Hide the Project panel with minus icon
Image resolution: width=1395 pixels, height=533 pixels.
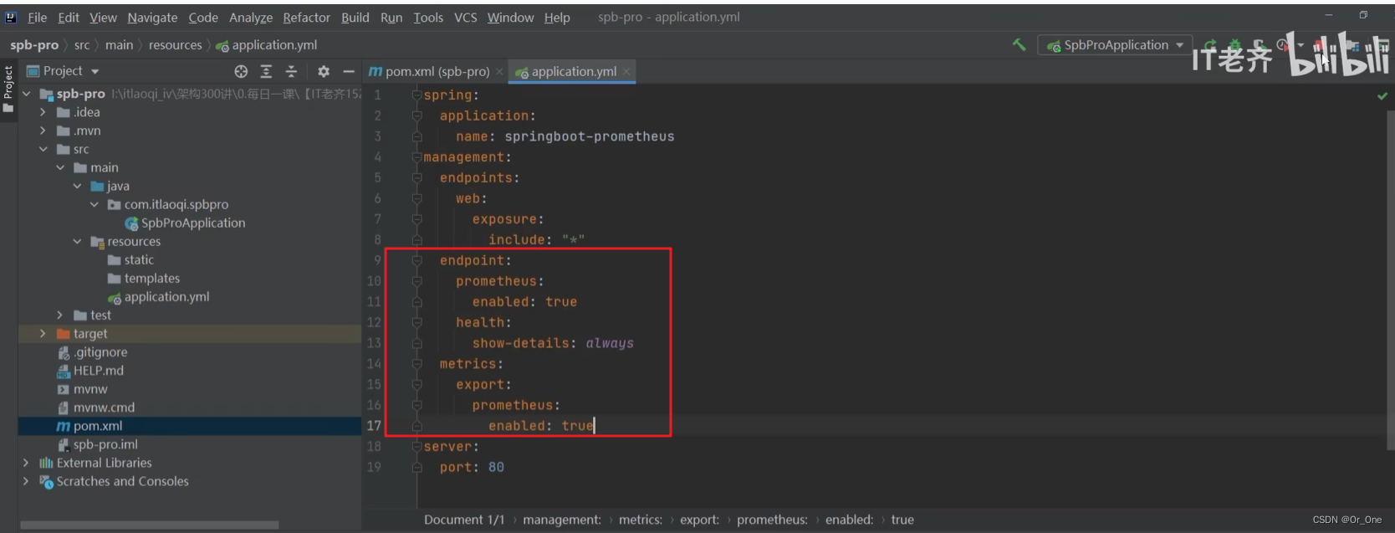(x=349, y=71)
